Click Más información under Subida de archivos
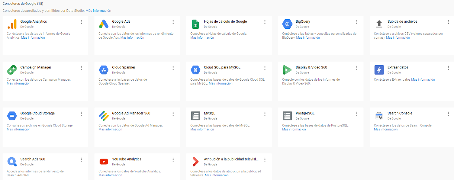This screenshot has height=180, width=454. click(x=398, y=37)
